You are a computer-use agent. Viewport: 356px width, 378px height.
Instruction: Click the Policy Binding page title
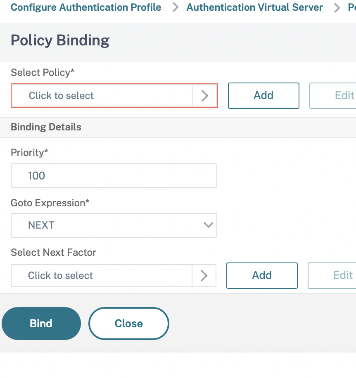[x=60, y=40]
